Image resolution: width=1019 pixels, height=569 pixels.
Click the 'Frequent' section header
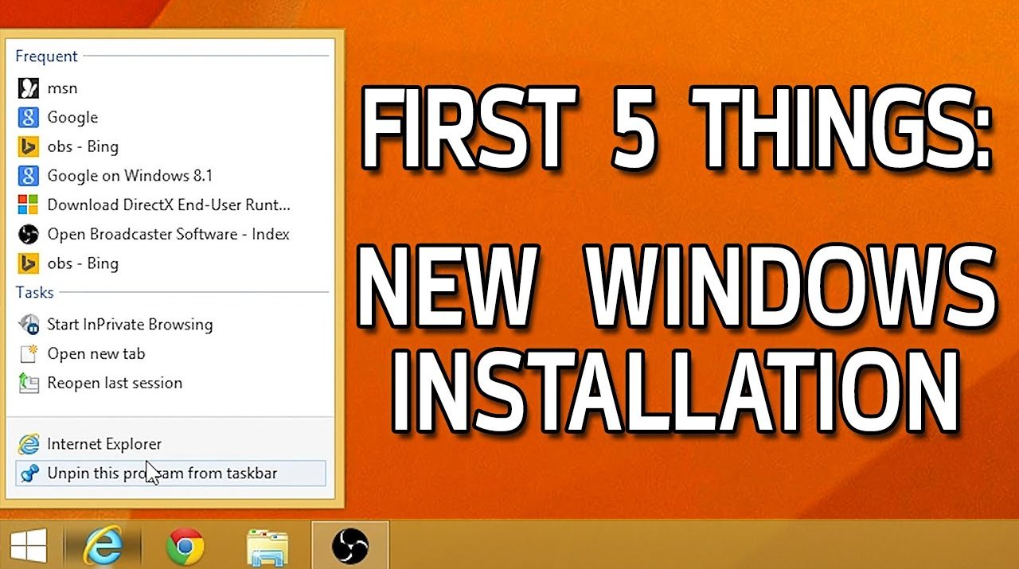(x=46, y=57)
